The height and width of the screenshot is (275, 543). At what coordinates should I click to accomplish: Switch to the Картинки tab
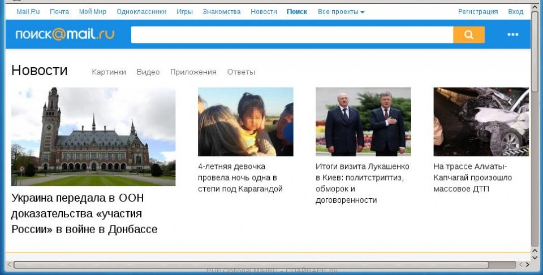109,72
